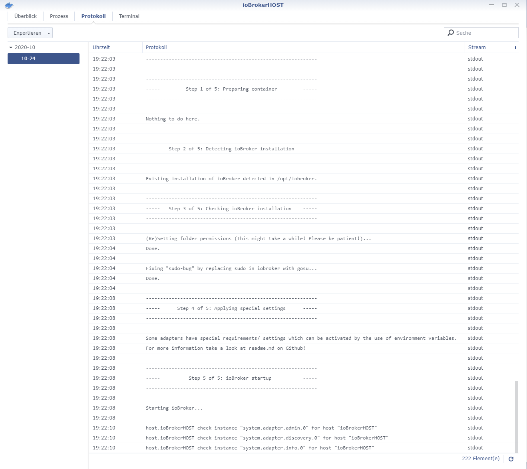This screenshot has width=527, height=469.
Task: Click the Docker whale icon in title bar
Action: tap(9, 5)
